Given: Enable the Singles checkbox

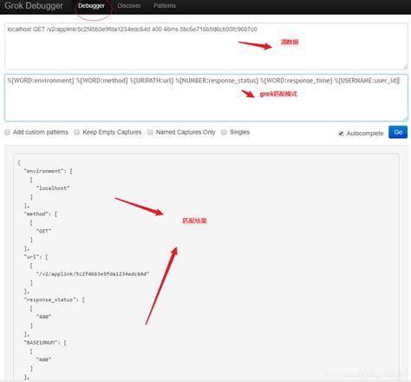Looking at the screenshot, I should 224,132.
